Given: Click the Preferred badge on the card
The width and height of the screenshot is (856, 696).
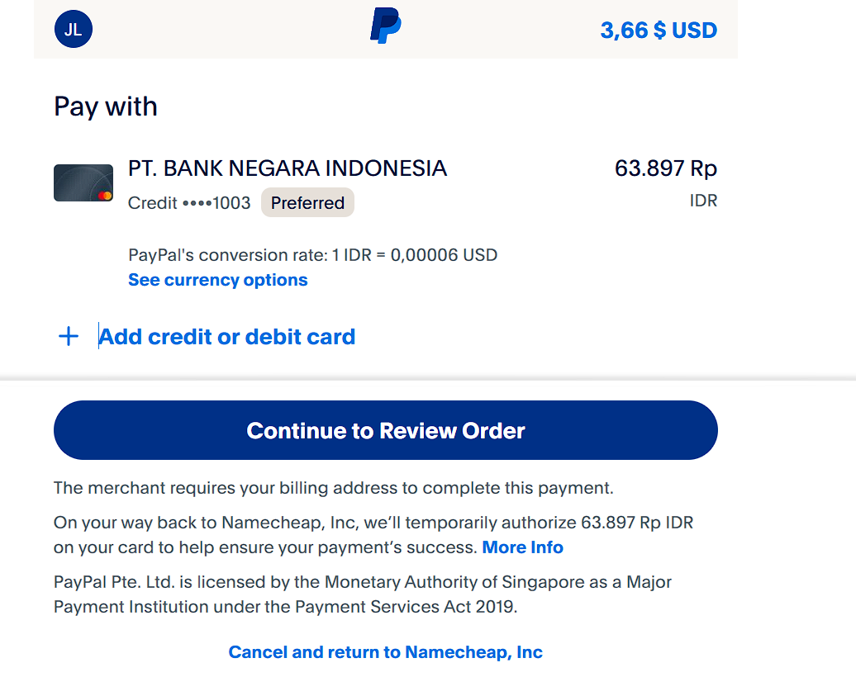Looking at the screenshot, I should pos(307,203).
